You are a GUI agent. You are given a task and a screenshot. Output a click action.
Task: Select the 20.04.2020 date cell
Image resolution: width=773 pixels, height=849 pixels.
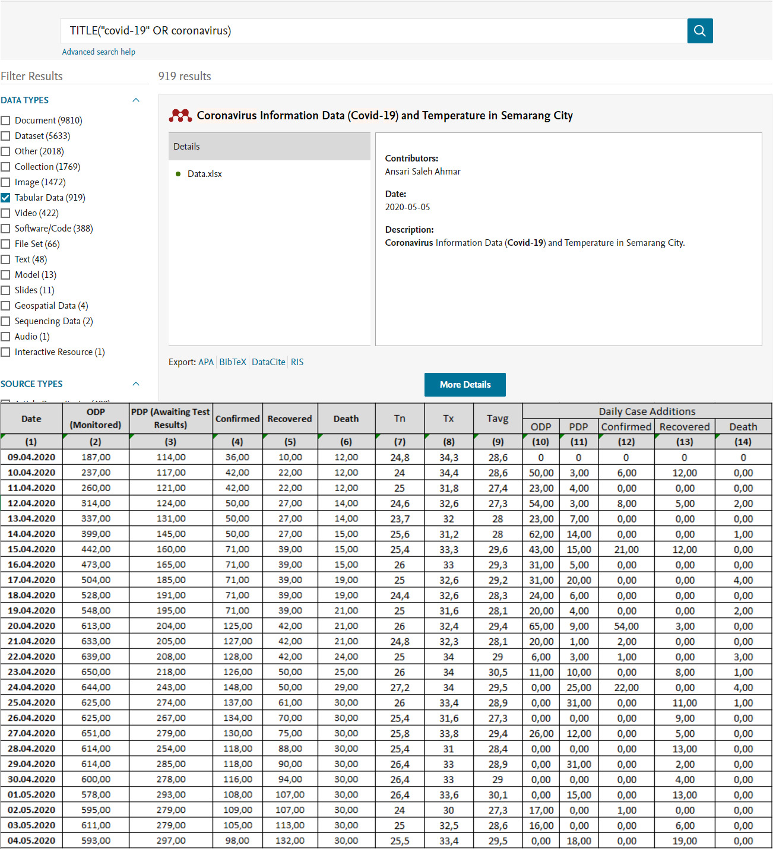pyautogui.click(x=31, y=626)
